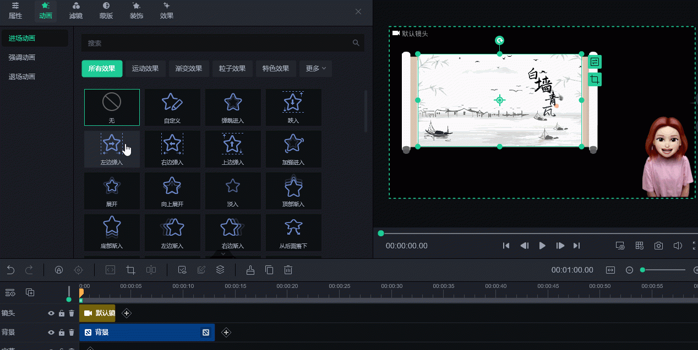The height and width of the screenshot is (350, 698).
Task: Switch to the 滤镜 tab
Action: coord(76,10)
